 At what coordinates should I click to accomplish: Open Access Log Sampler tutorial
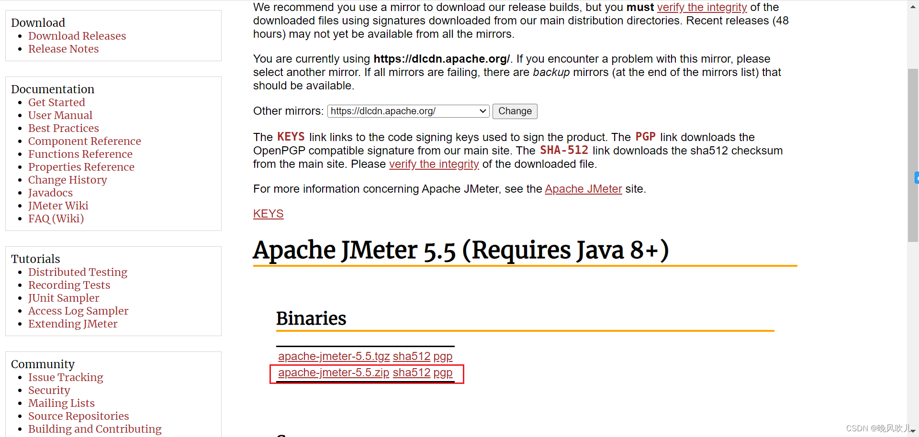tap(78, 311)
